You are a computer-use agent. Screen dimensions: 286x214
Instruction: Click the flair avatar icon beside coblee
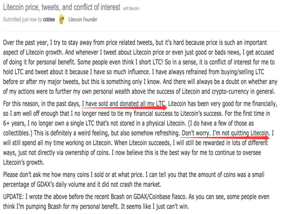pos(61,20)
